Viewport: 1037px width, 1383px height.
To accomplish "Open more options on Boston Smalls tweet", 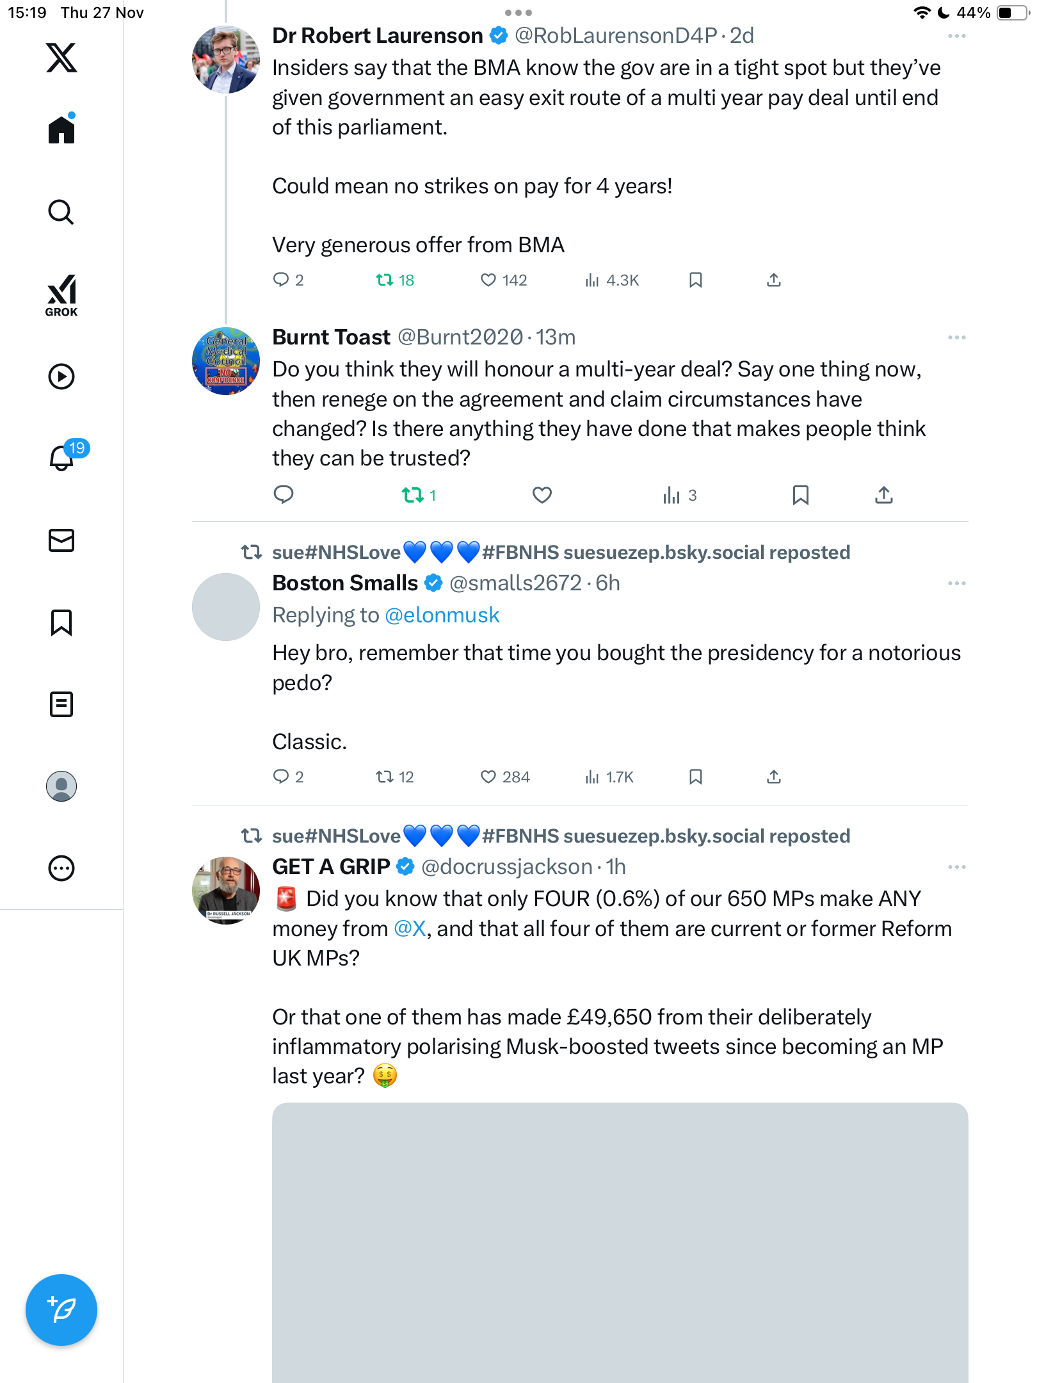I will [x=956, y=583].
